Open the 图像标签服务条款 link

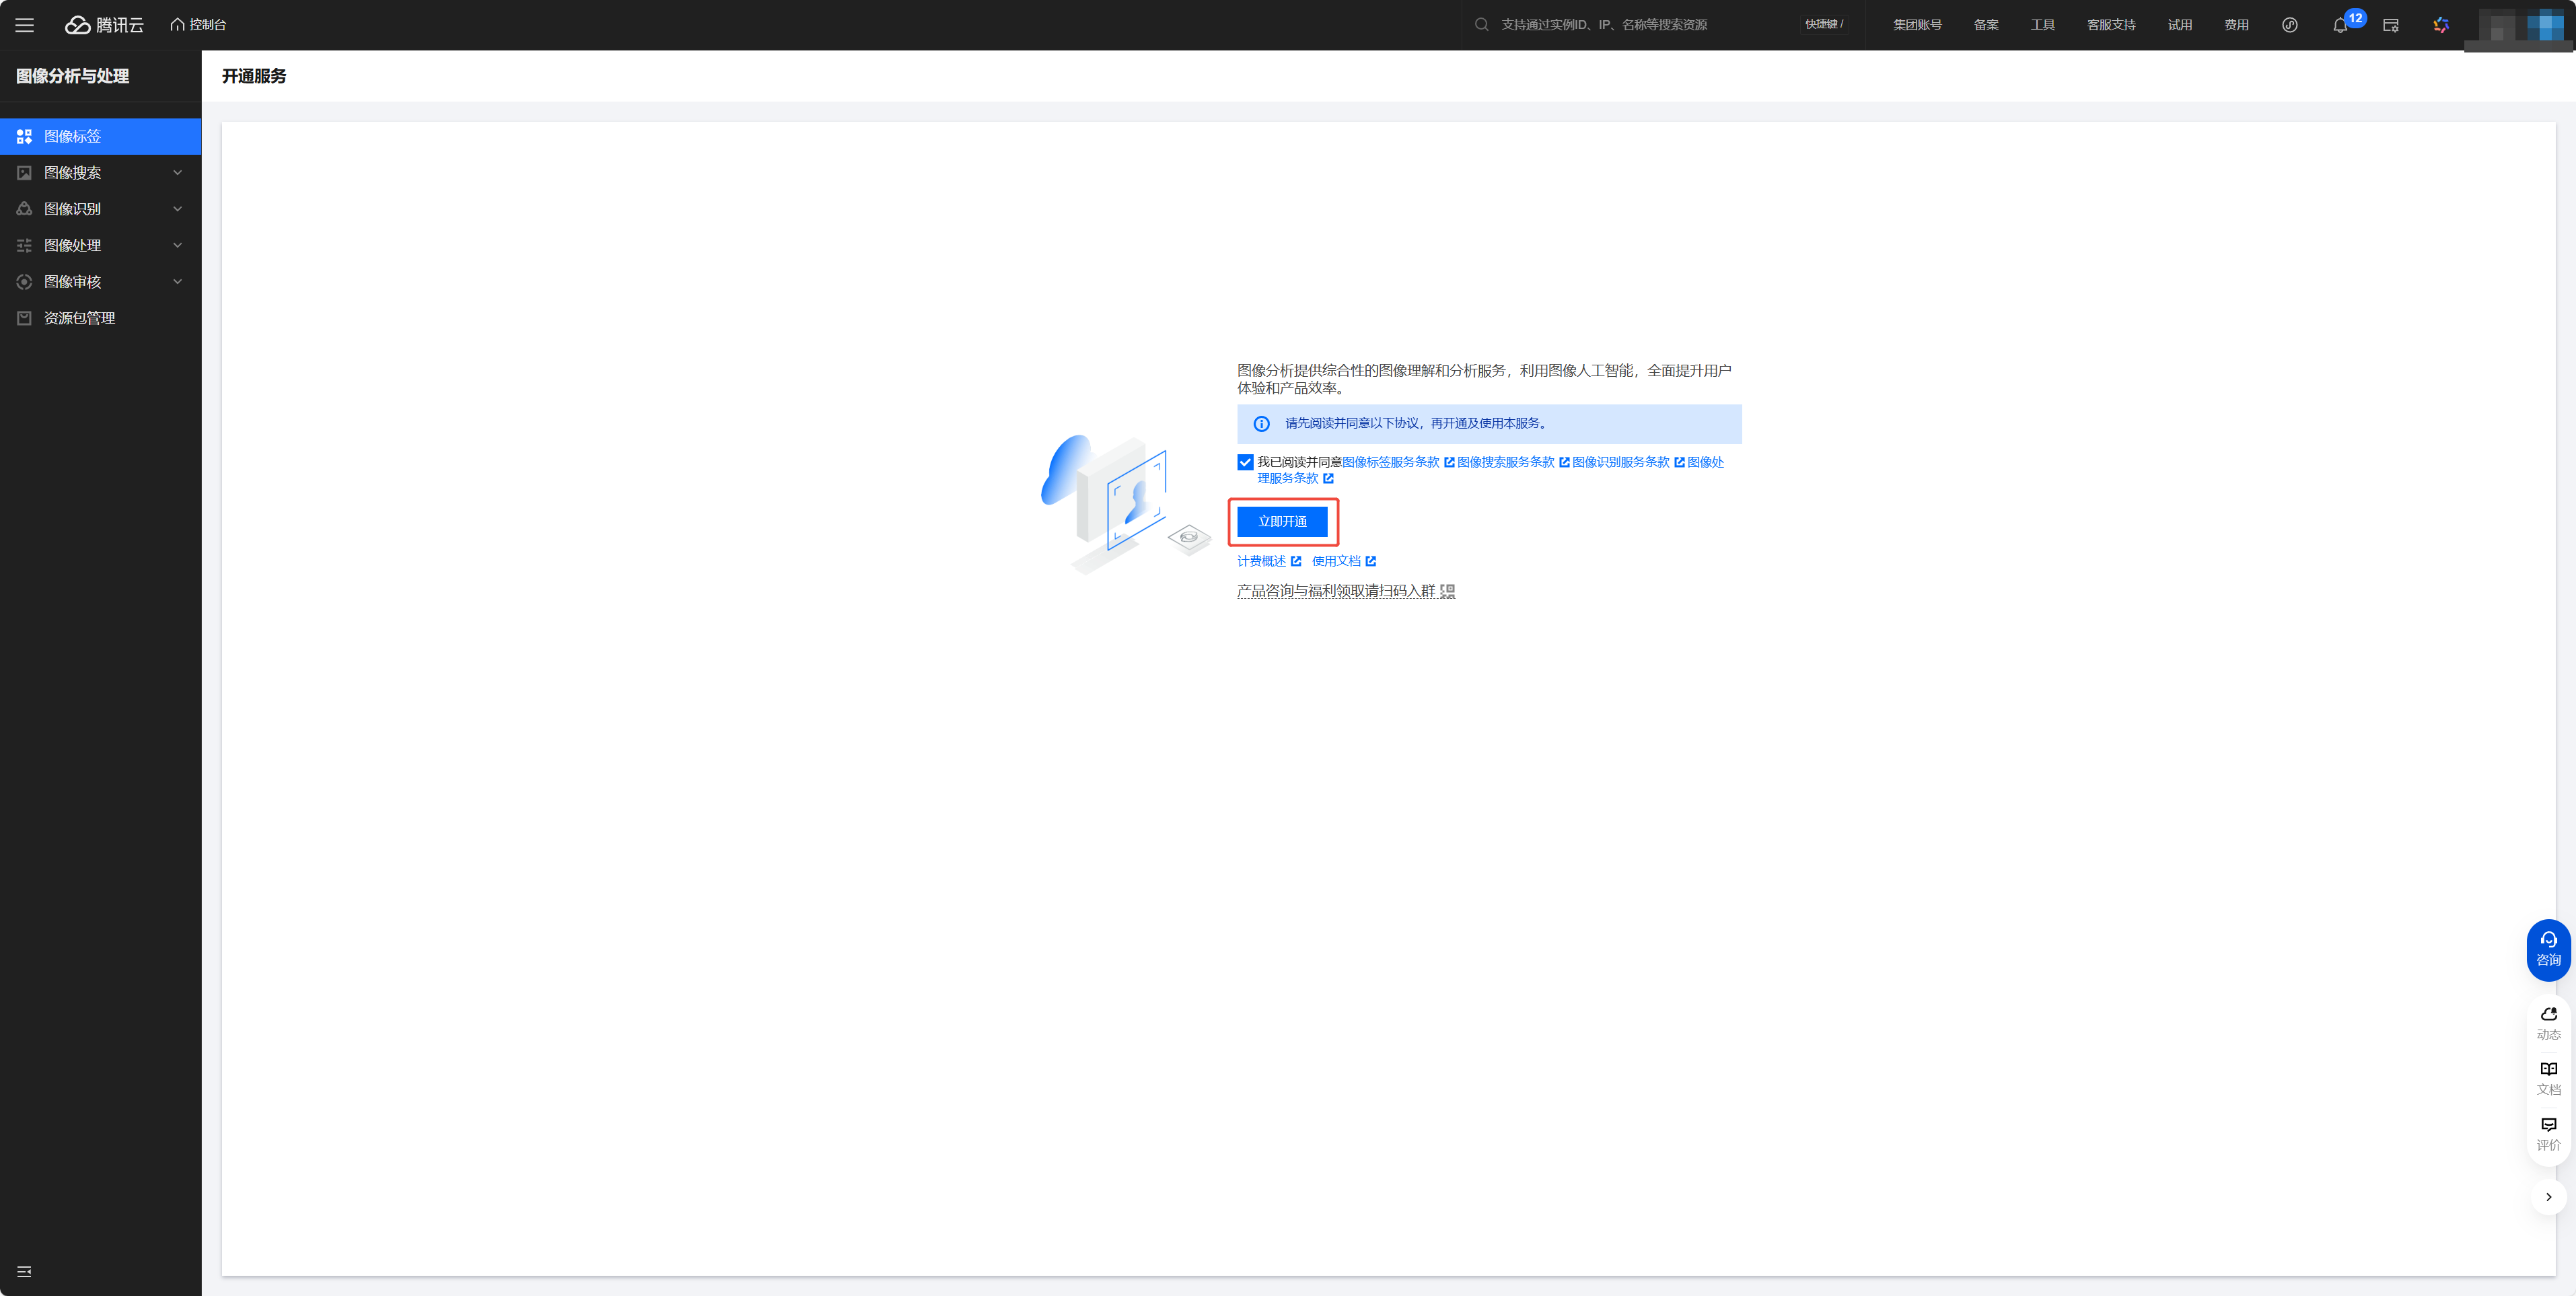(1390, 462)
